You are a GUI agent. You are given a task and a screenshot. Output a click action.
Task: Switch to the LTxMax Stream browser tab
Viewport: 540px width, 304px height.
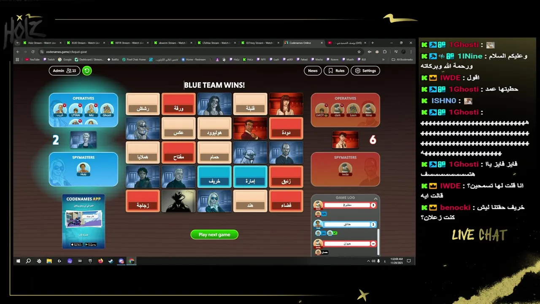[x=216, y=43]
